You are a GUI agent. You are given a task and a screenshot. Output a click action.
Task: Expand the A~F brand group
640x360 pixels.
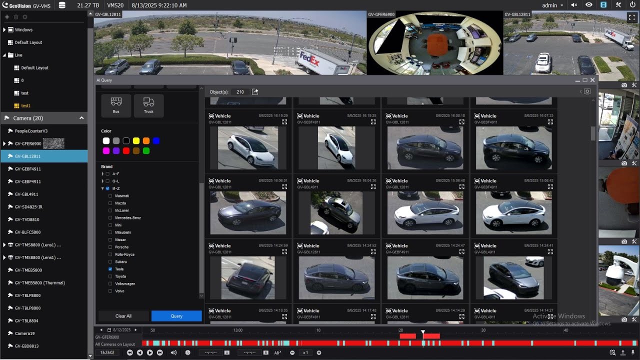(x=102, y=173)
